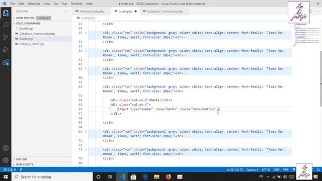
Task: Launch Firefox from taskbar
Action: (x=169, y=176)
